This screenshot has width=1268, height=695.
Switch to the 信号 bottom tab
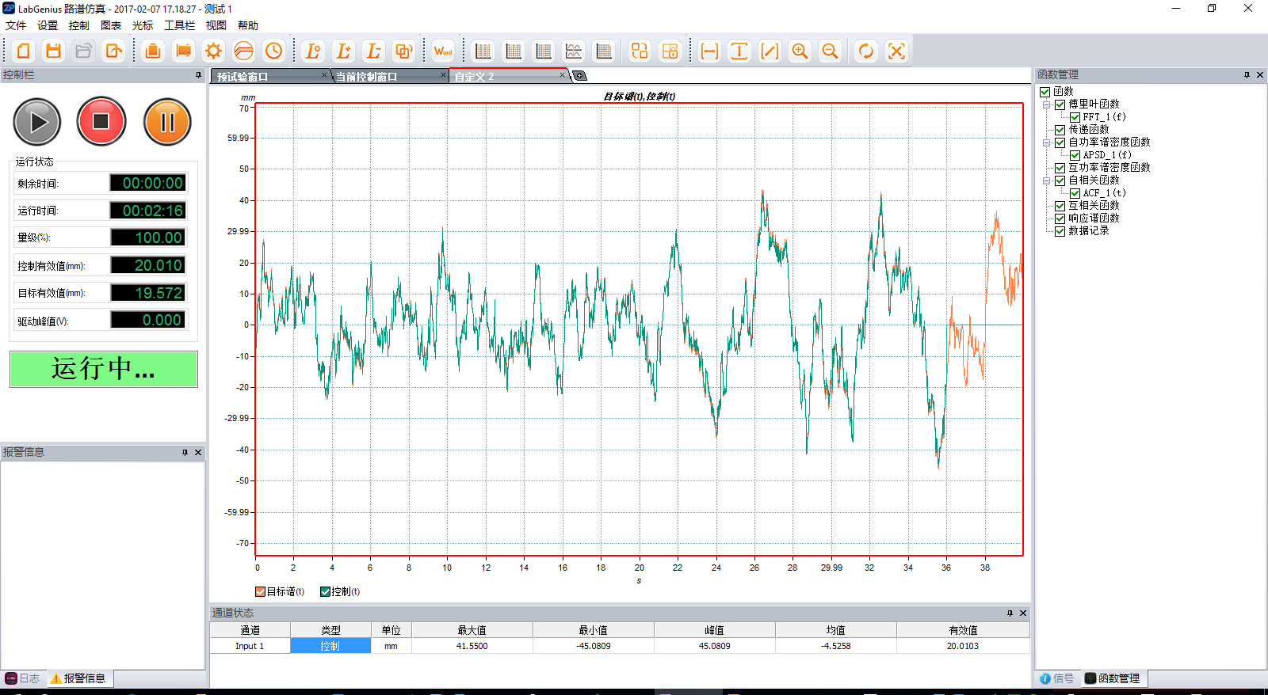click(x=1057, y=678)
